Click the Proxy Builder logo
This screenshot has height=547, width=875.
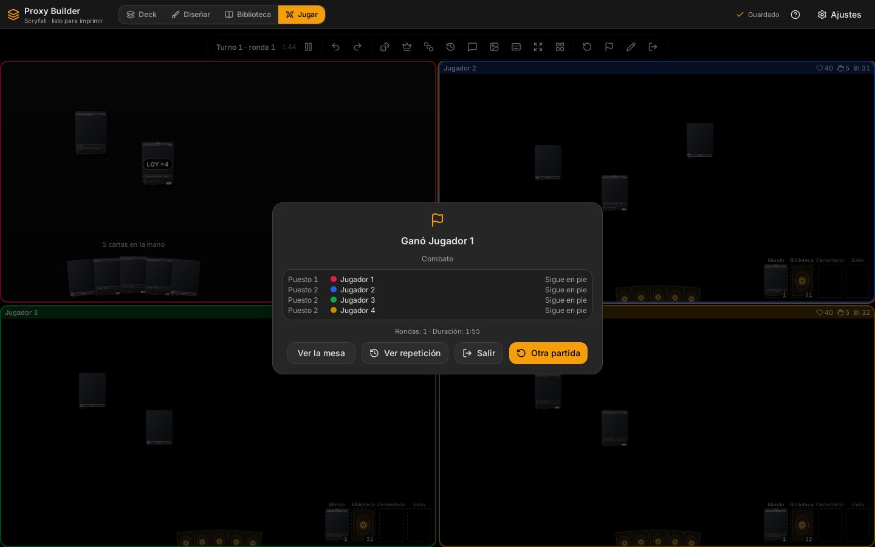[13, 15]
